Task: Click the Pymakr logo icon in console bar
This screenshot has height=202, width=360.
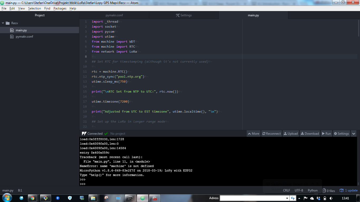Action: [x=84, y=134]
